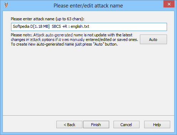Generate name with the Auto button
This screenshot has height=135, width=177.
(x=153, y=40)
